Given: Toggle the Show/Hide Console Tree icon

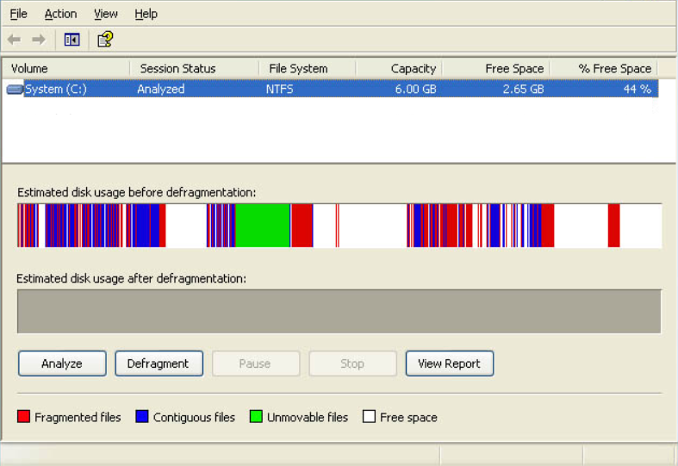Looking at the screenshot, I should point(72,40).
